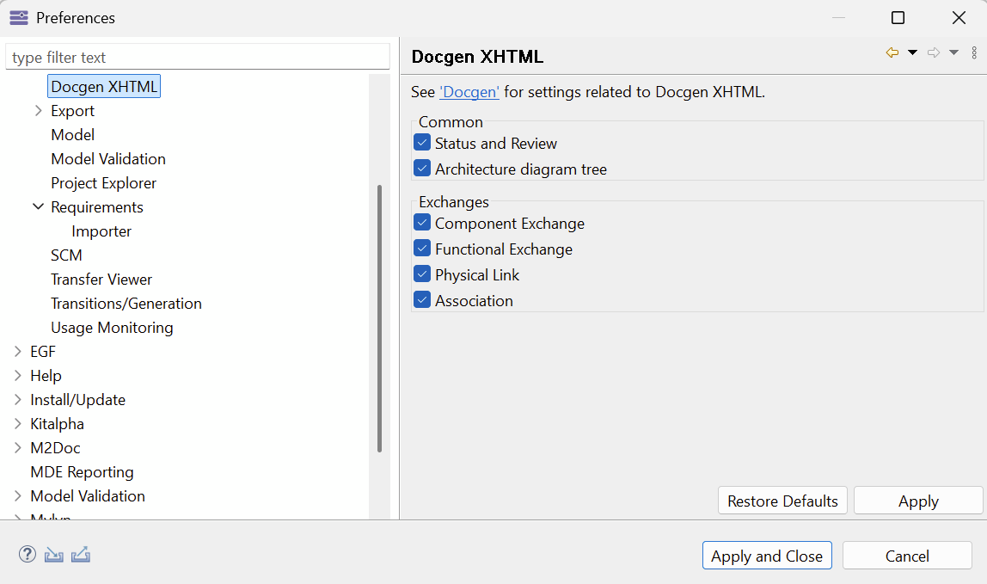Open the 'Docgen' hyperlink
The height and width of the screenshot is (584, 987).
pos(469,92)
